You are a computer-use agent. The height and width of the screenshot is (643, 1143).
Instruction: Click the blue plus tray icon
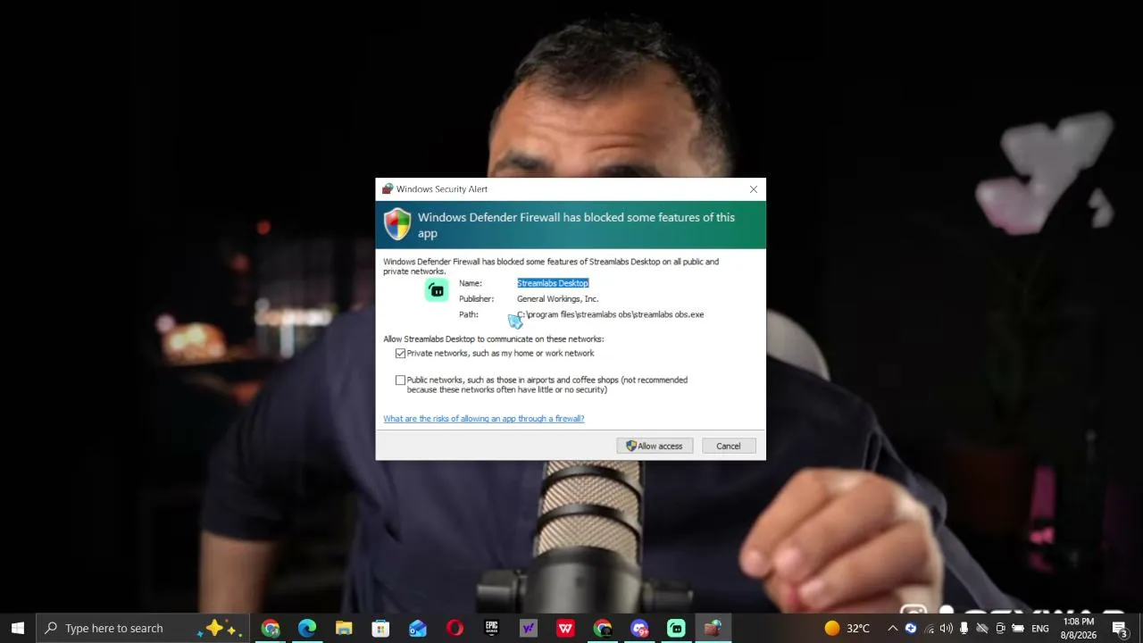[x=911, y=628]
